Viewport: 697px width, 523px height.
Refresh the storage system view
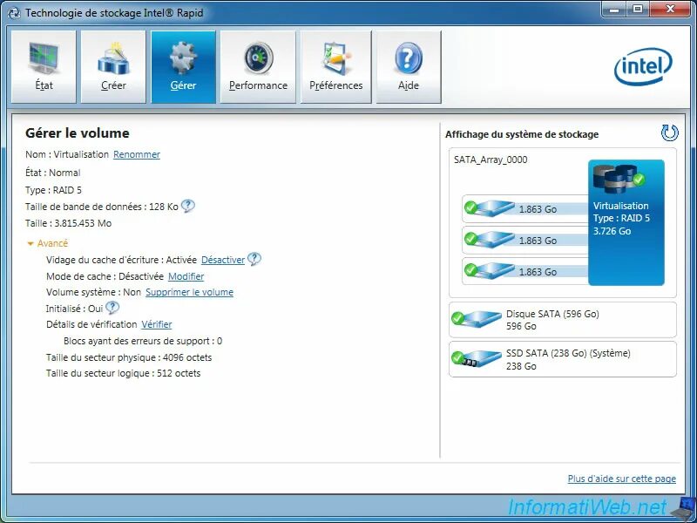click(669, 132)
